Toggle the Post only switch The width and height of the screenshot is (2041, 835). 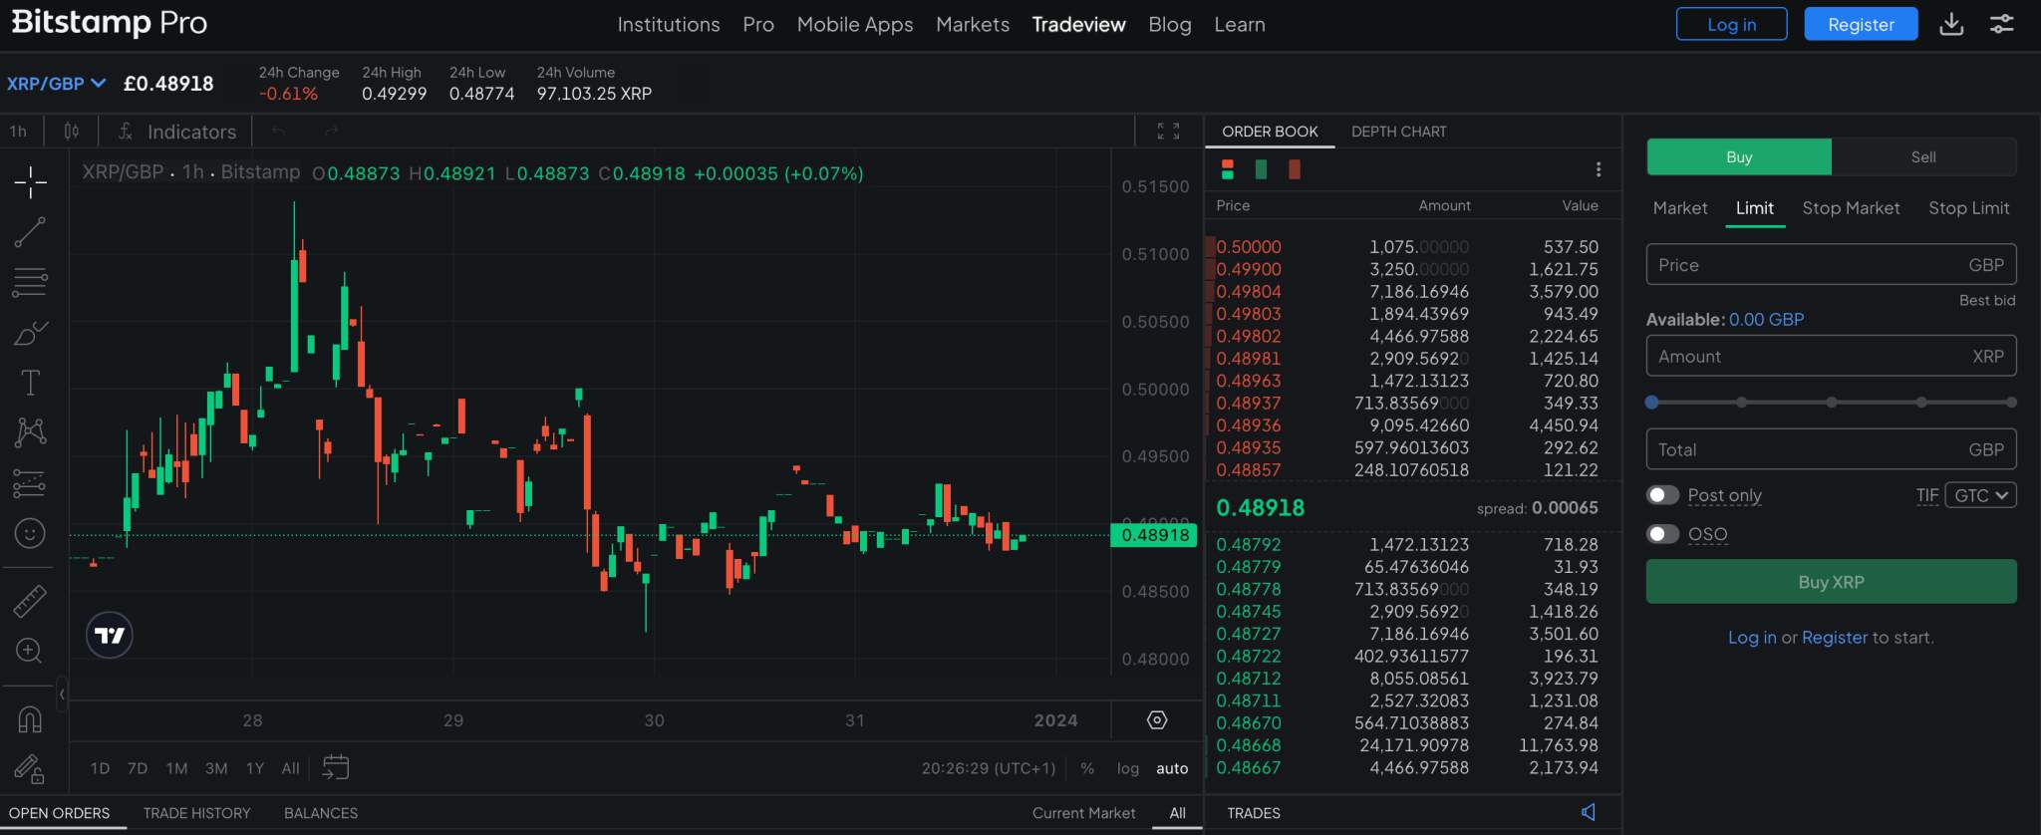(1662, 495)
